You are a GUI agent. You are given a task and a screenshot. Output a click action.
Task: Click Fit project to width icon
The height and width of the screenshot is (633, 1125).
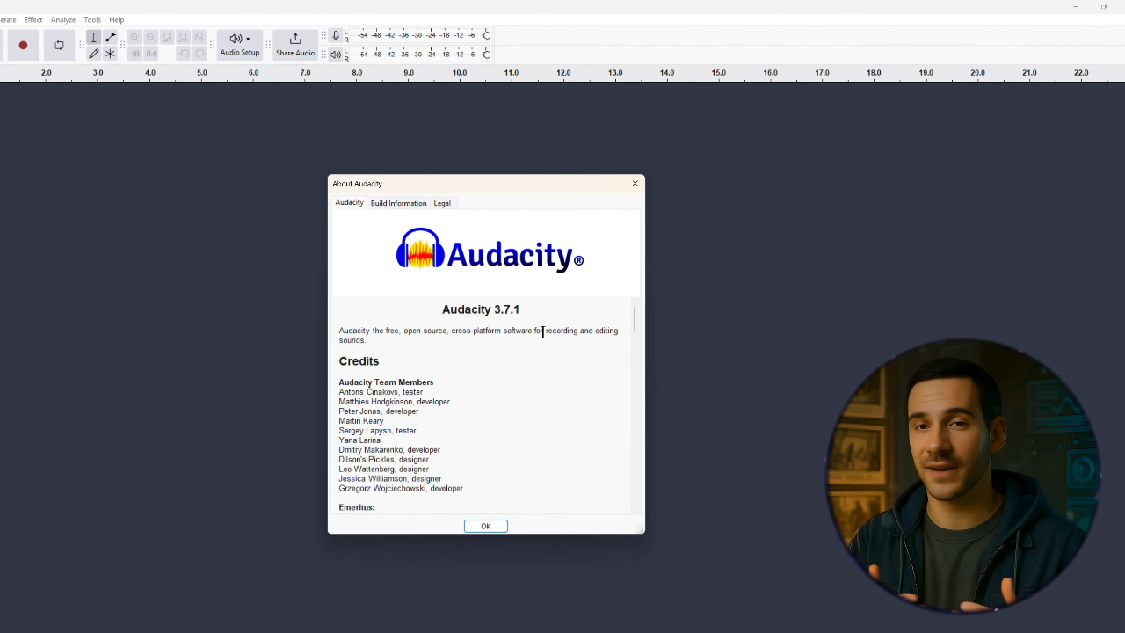coord(184,38)
